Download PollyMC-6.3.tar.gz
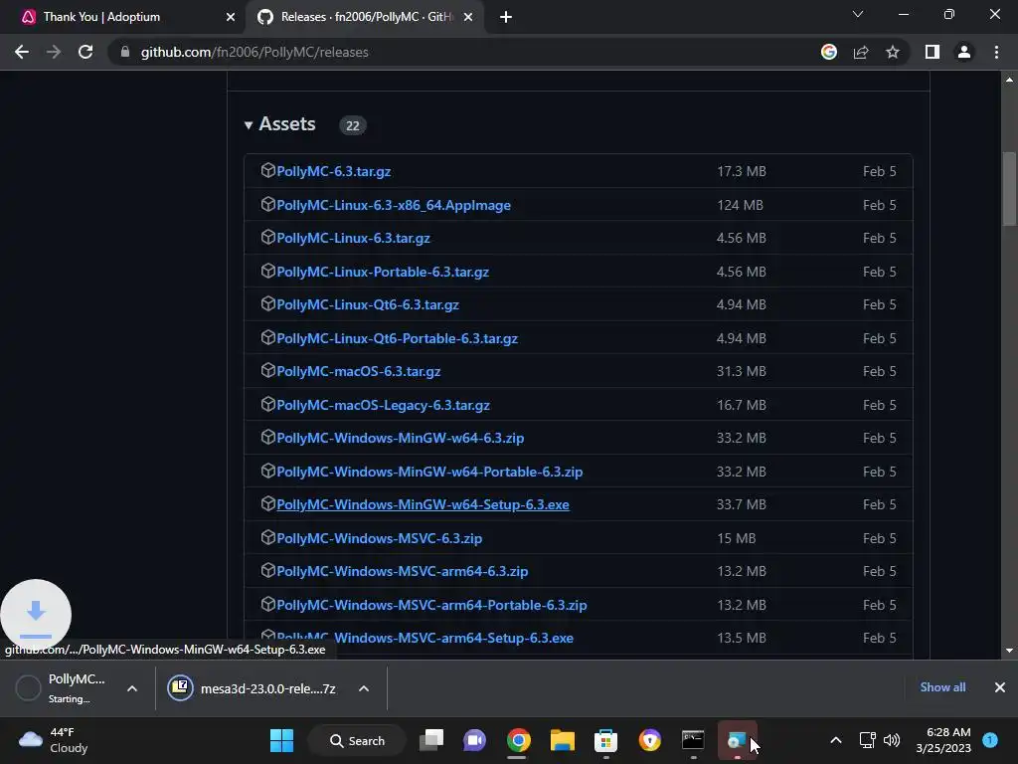Image resolution: width=1018 pixels, height=764 pixels. coord(334,171)
